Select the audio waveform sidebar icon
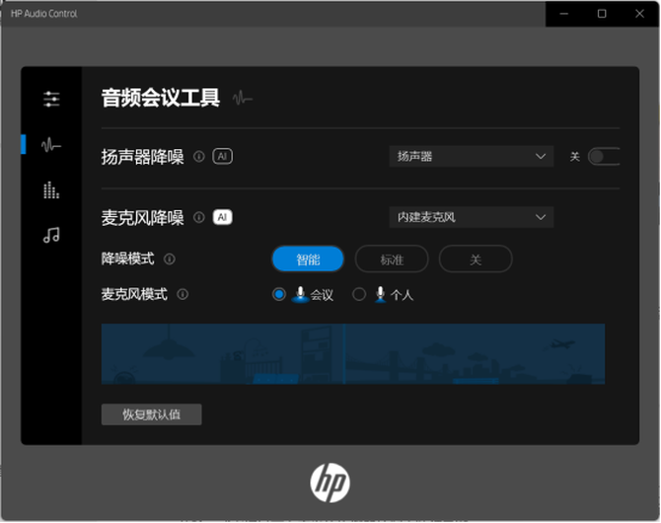Viewport: 661px width, 523px height. 51,145
